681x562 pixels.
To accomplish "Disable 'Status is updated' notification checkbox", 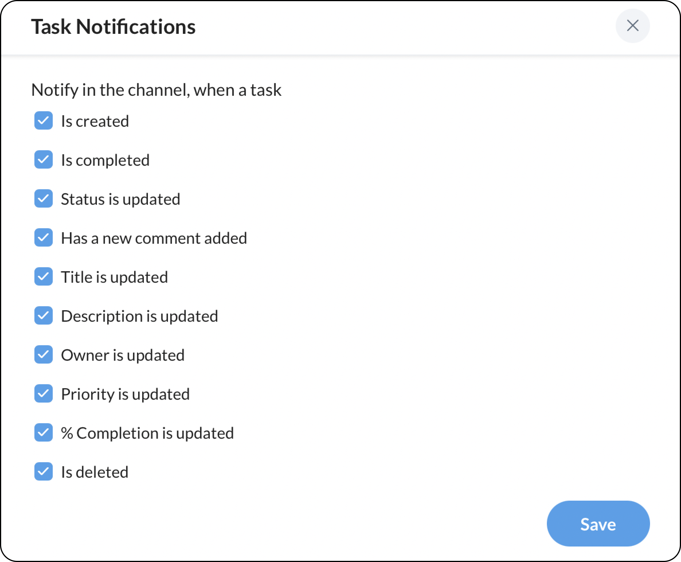I will (43, 199).
